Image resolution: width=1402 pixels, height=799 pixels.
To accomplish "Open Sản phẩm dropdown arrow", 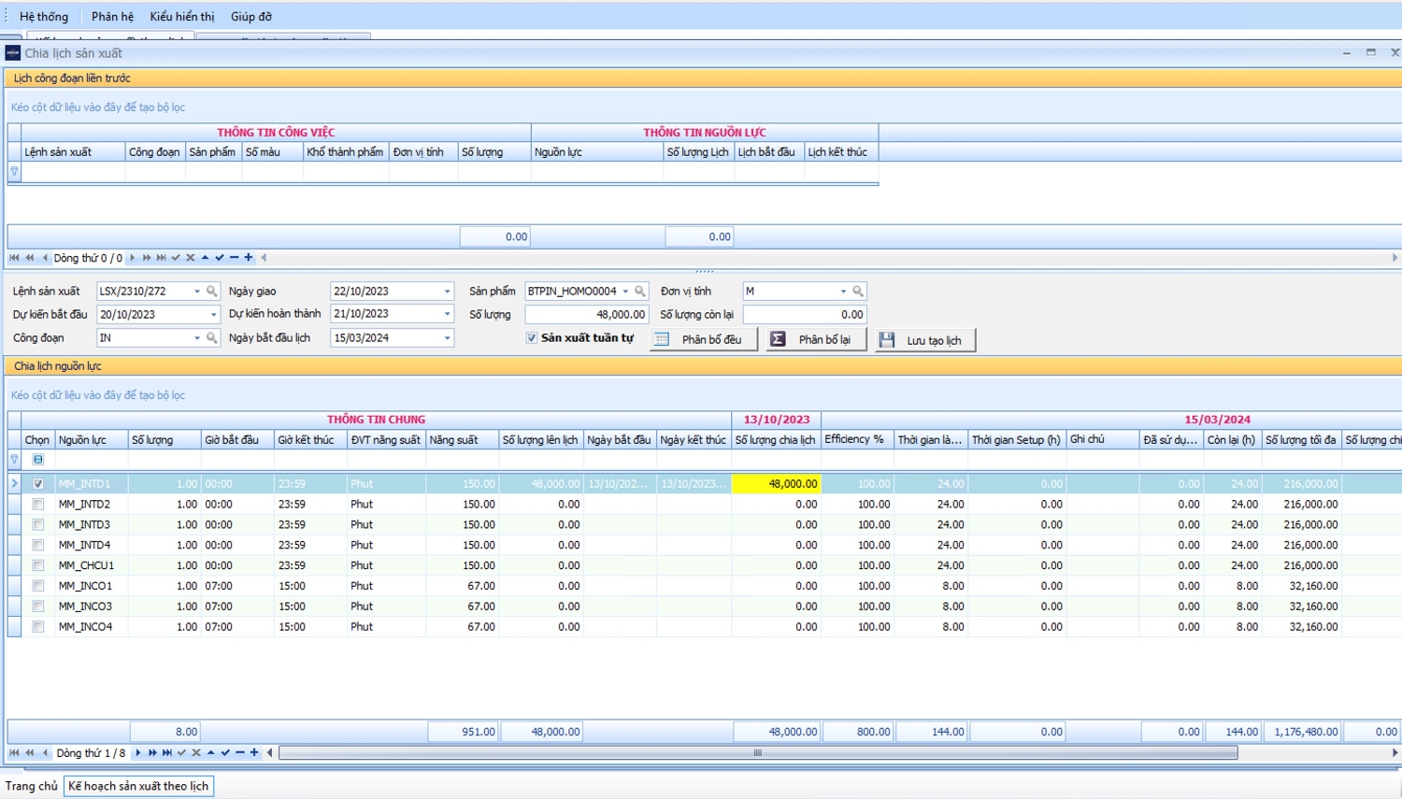I will [x=625, y=292].
